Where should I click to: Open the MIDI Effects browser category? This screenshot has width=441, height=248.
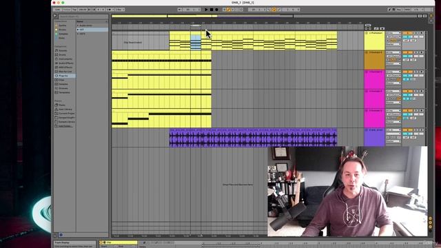tap(65, 68)
